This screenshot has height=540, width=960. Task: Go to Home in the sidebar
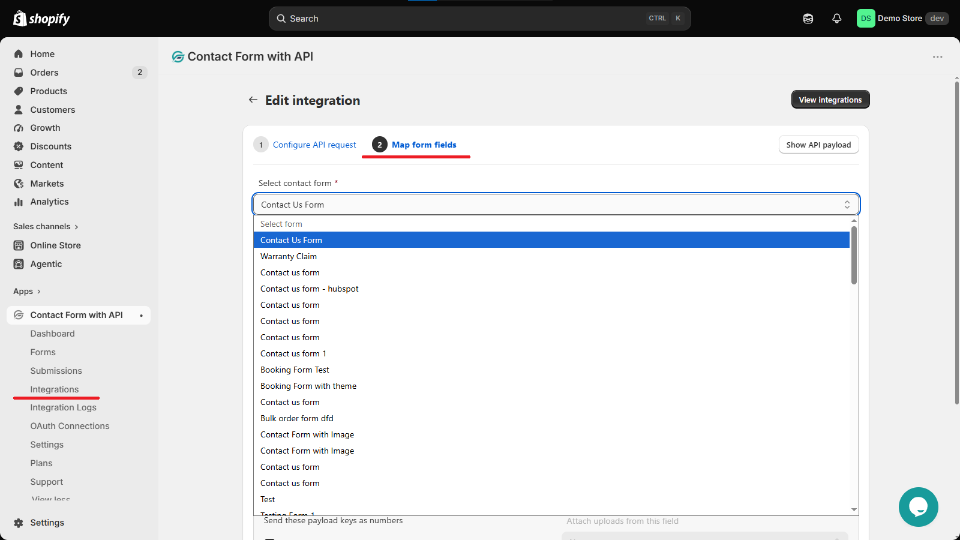pos(43,54)
